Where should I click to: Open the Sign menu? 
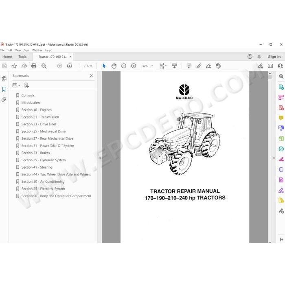coord(26,50)
